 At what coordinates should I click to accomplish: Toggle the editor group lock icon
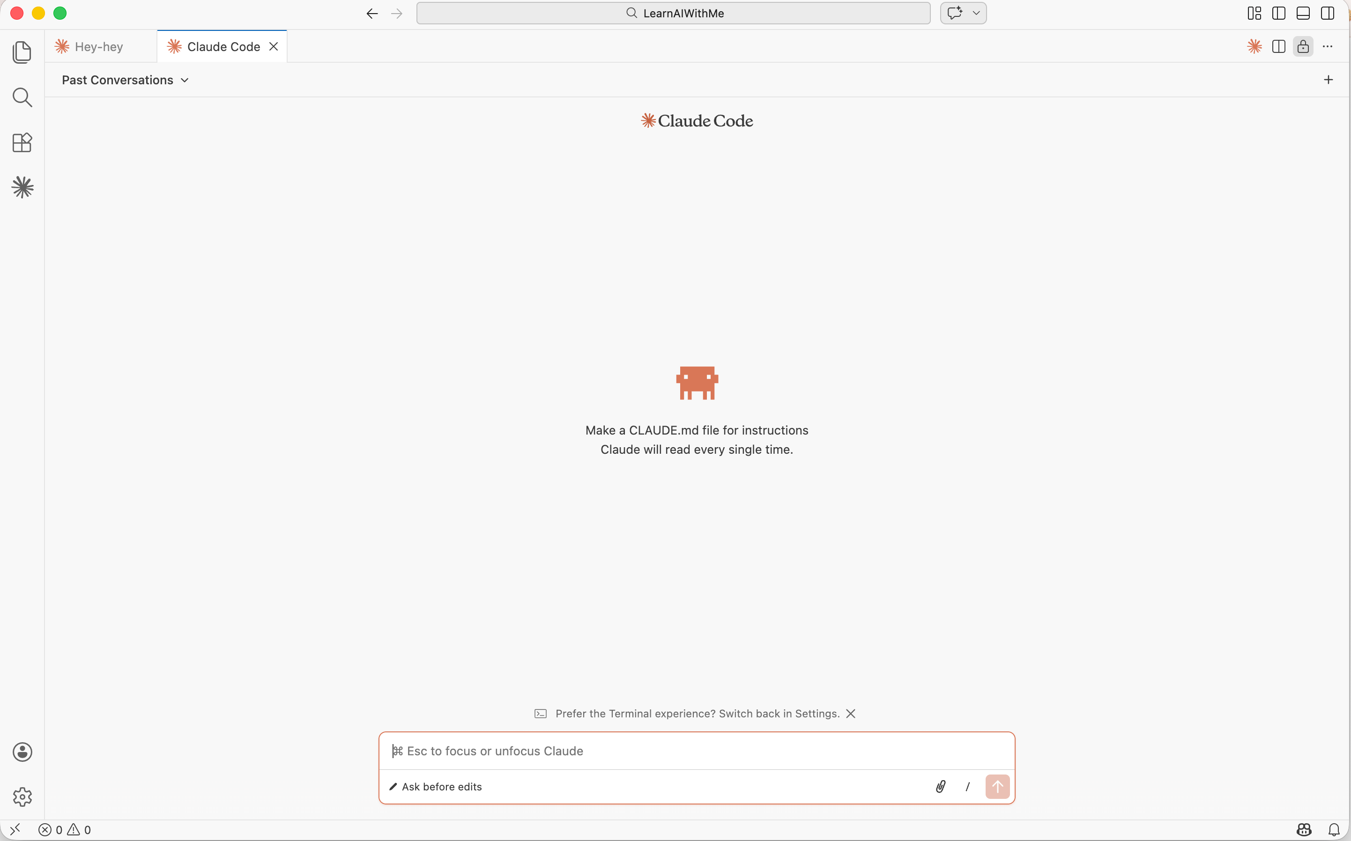click(1303, 47)
